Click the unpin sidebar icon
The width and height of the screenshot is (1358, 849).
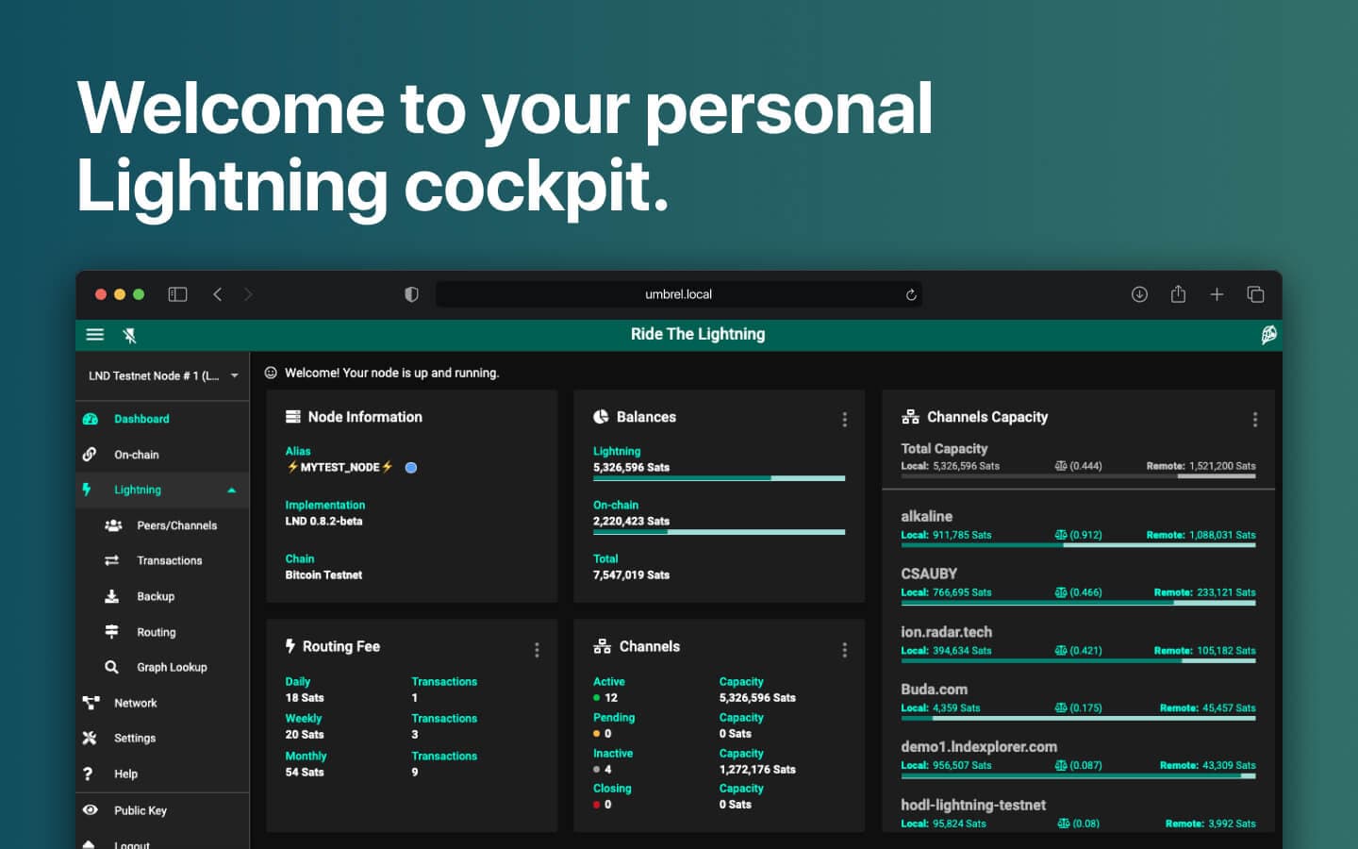[130, 335]
